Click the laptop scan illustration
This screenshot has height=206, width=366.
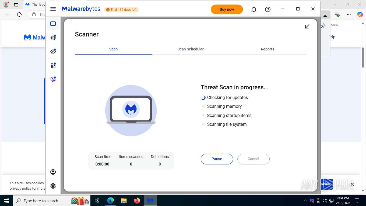tap(131, 111)
